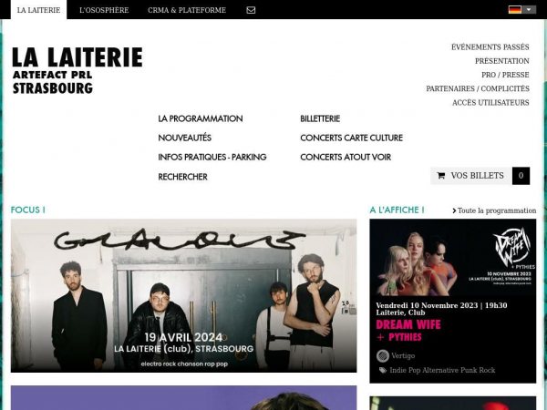Click the Vertigo label text
Viewport: 547px width, 410px height.
click(x=403, y=356)
